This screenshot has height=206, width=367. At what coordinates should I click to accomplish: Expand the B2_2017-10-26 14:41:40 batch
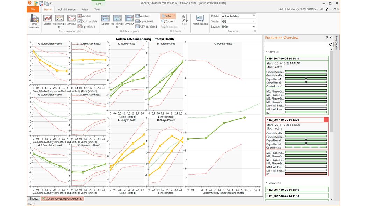pos(267,190)
